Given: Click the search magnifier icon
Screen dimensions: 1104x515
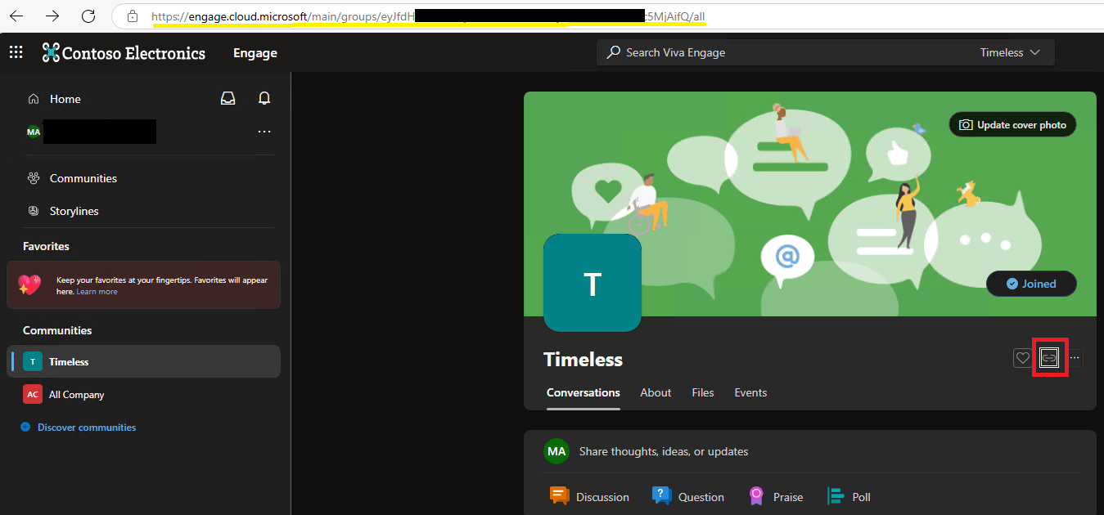Looking at the screenshot, I should click(614, 52).
